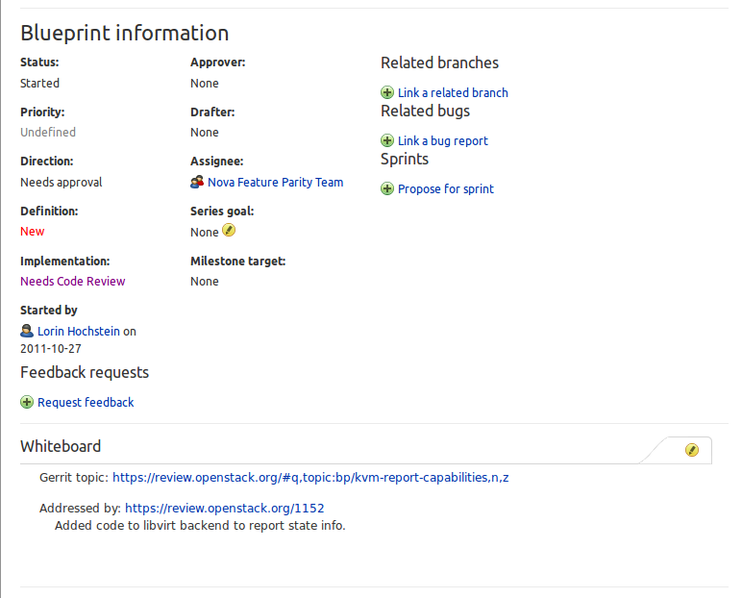Open the Link a related branch link
The height and width of the screenshot is (598, 742).
pos(453,93)
